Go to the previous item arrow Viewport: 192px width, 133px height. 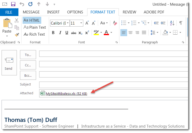39,4
